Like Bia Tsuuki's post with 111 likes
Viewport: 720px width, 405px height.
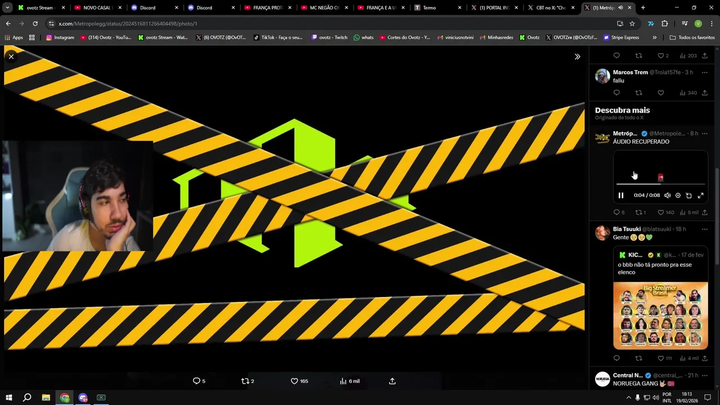[665, 358]
